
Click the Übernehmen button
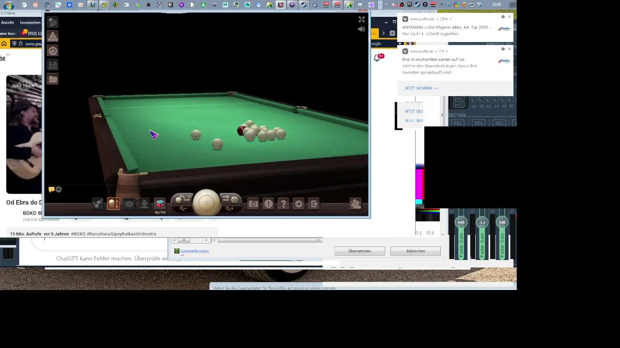359,251
